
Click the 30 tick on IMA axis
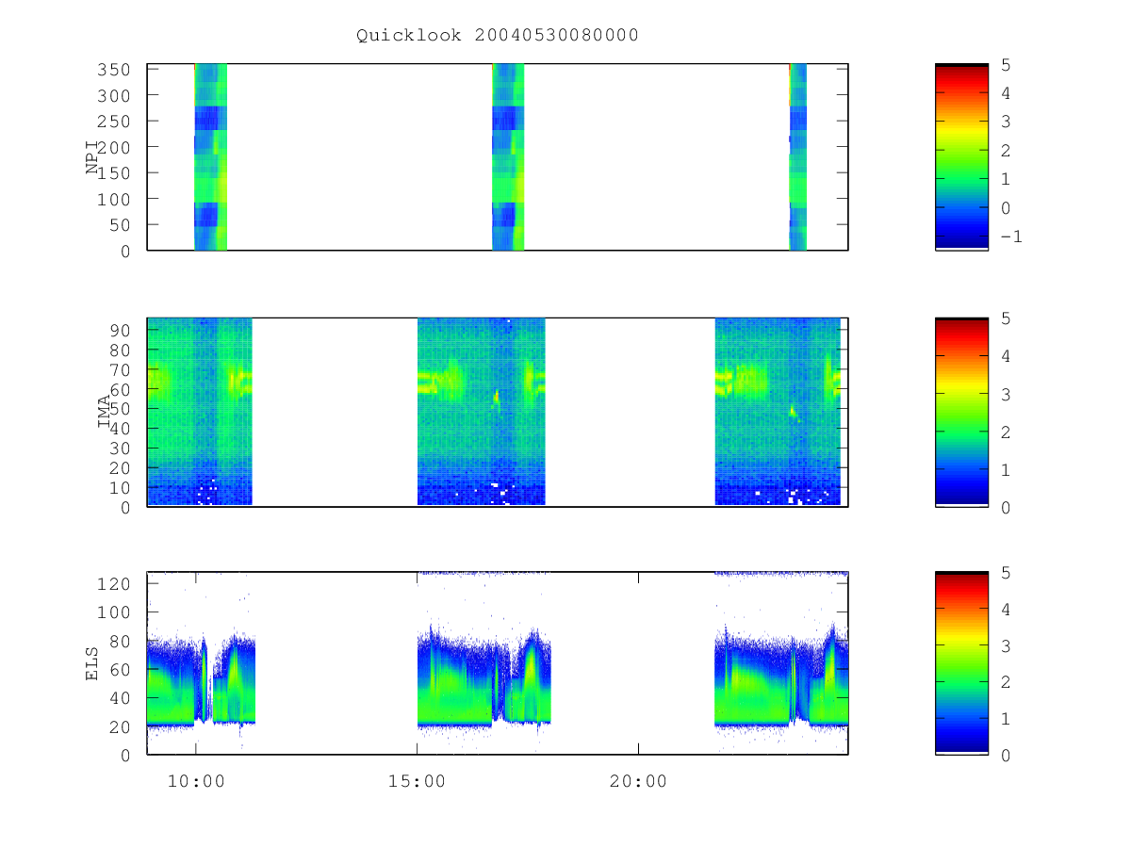pyautogui.click(x=121, y=448)
